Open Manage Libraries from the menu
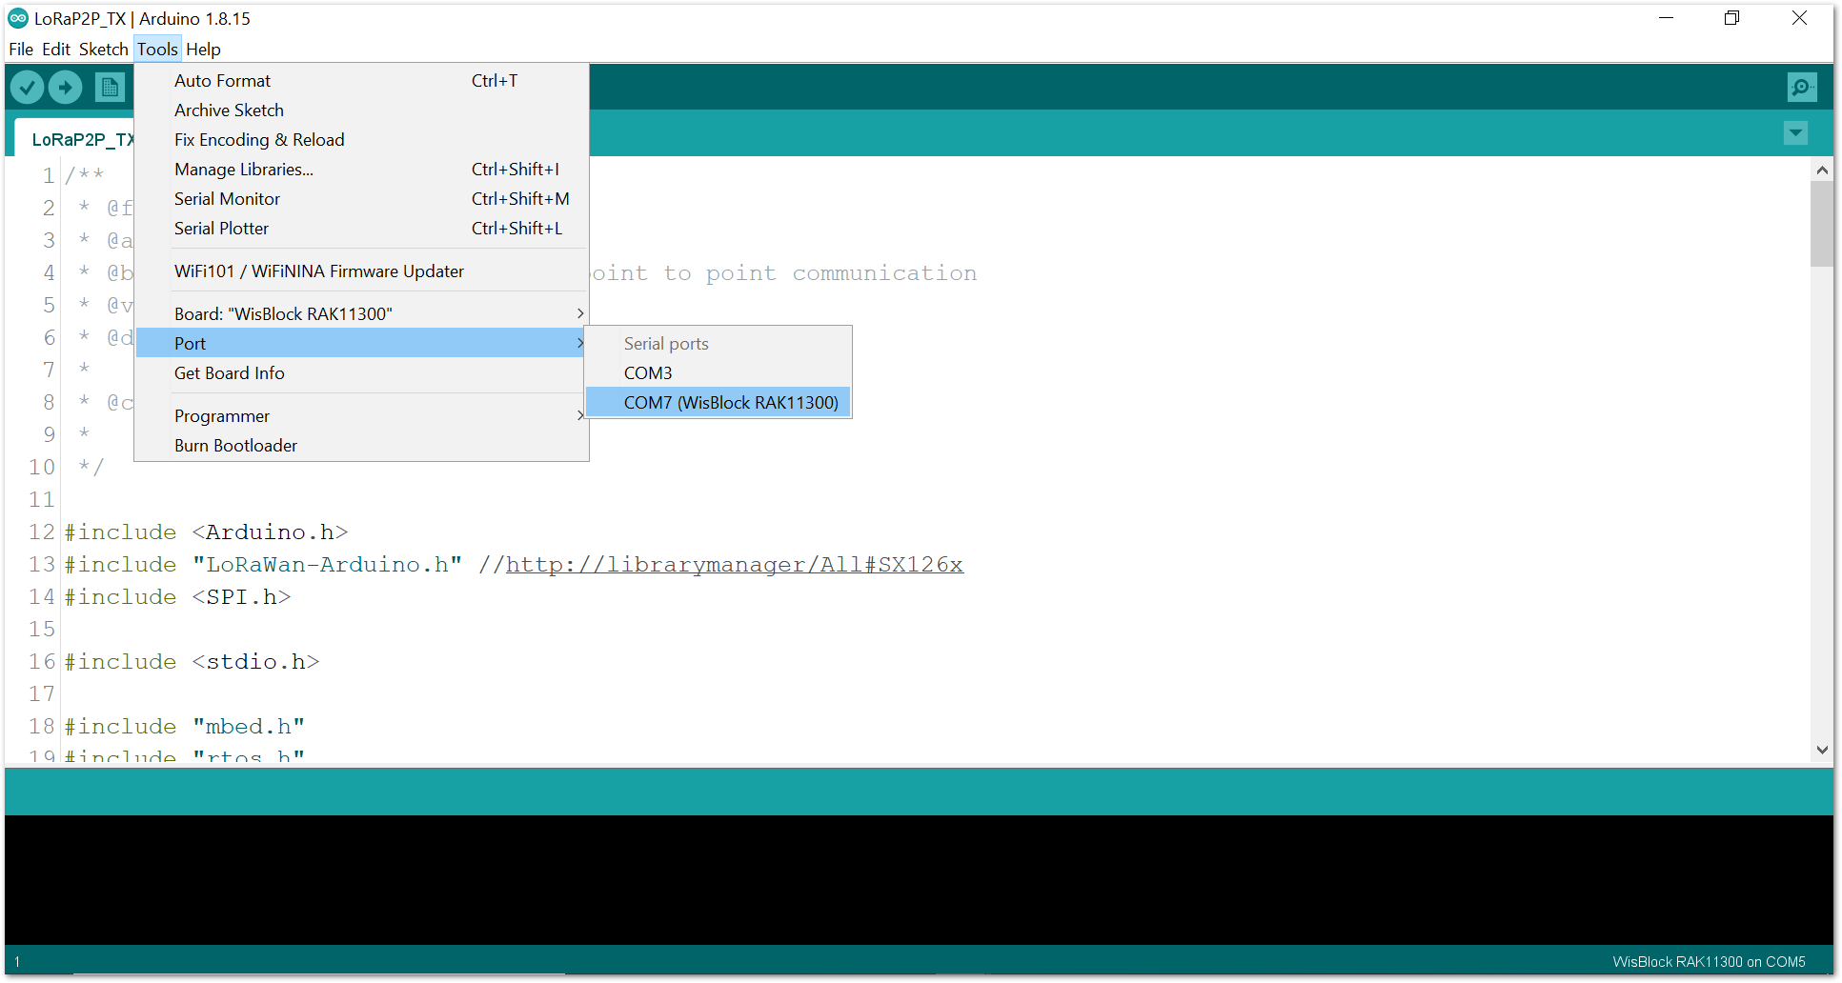The width and height of the screenshot is (1842, 983). pos(244,170)
